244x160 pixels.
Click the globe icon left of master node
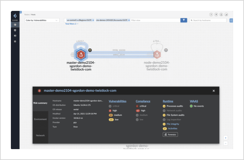pos(73,54)
